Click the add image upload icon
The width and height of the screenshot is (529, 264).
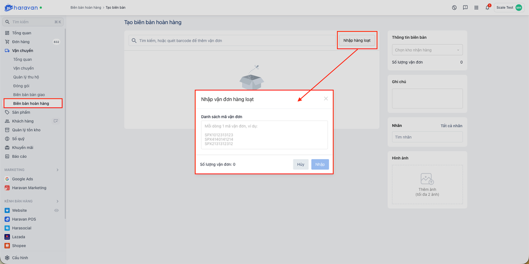coord(427,179)
